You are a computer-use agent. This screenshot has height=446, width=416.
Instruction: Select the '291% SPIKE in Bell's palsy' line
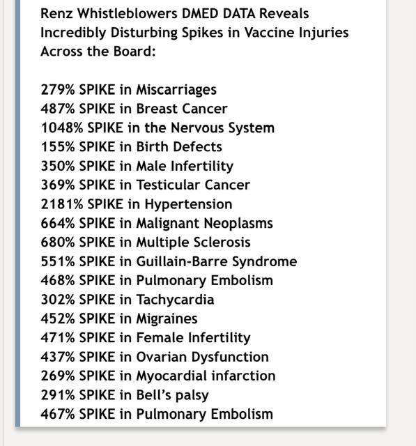click(125, 395)
